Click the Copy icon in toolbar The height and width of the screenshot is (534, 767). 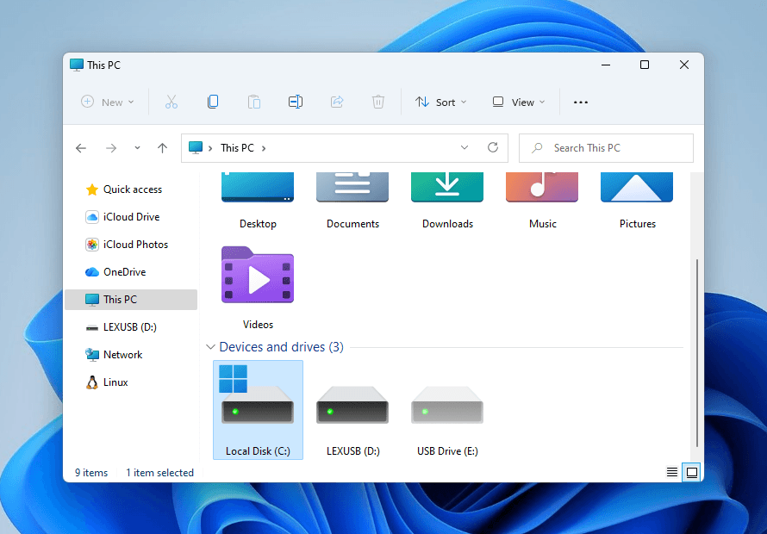[x=213, y=102]
